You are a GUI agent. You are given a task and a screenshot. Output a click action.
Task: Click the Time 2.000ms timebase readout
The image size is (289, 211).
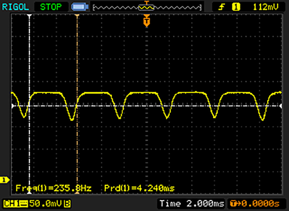tap(192, 204)
